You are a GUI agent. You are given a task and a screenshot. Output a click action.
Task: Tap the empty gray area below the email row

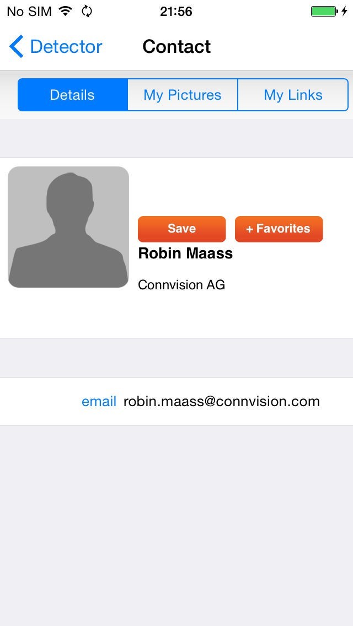point(176,524)
